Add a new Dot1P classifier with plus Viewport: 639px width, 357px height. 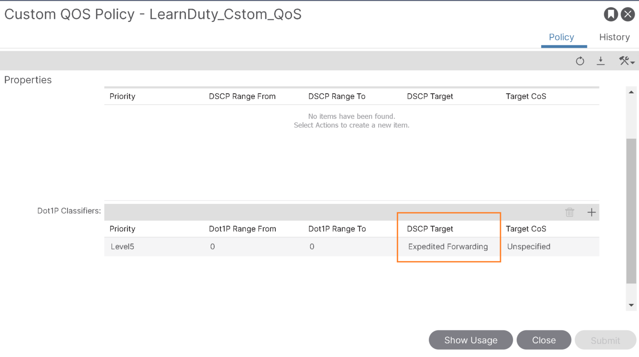coord(591,212)
